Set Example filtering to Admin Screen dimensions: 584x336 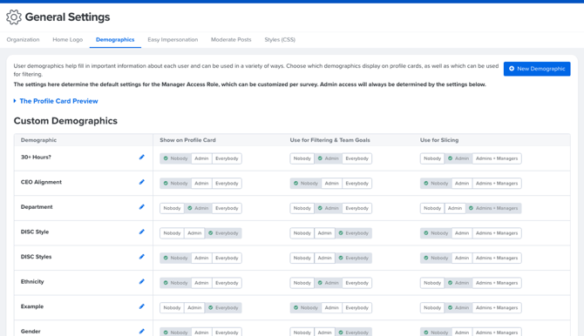pos(331,308)
